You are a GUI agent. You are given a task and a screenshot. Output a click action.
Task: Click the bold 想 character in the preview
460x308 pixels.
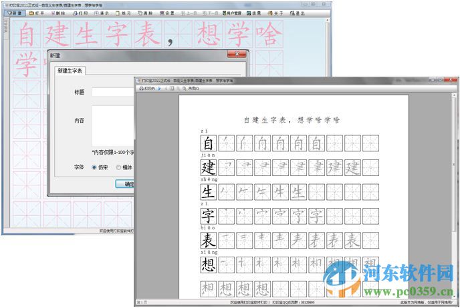coord(209,265)
